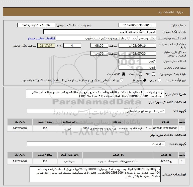Open the buyer contact information link
Image resolution: width=193 pixels, height=187 pixels.
pos(41,38)
